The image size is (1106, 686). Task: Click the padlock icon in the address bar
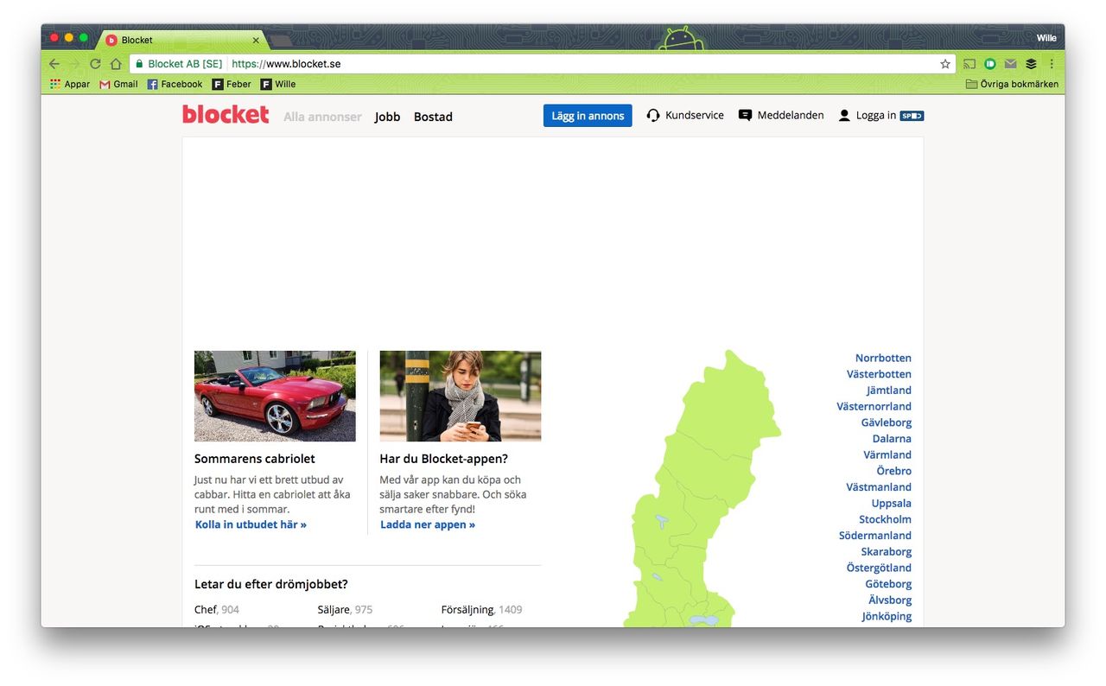[138, 63]
